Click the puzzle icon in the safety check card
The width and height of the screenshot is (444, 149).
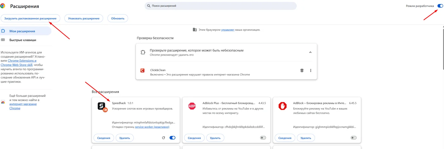[143, 52]
